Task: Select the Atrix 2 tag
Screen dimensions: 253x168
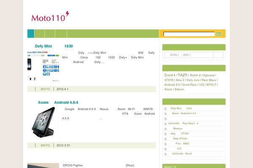Action: tap(180, 80)
